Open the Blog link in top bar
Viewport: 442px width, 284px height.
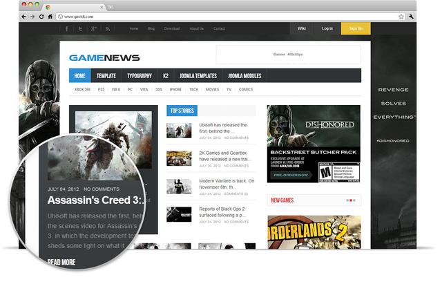151,28
